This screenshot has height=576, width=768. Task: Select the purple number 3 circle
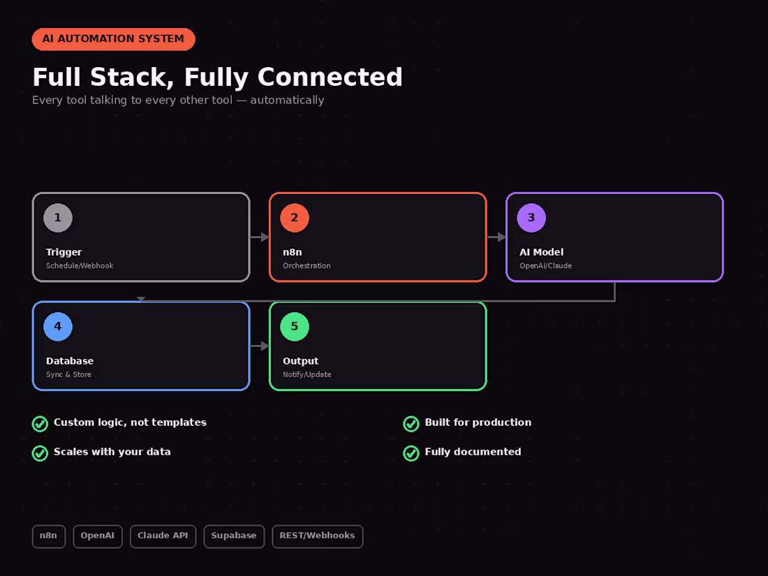[531, 217]
